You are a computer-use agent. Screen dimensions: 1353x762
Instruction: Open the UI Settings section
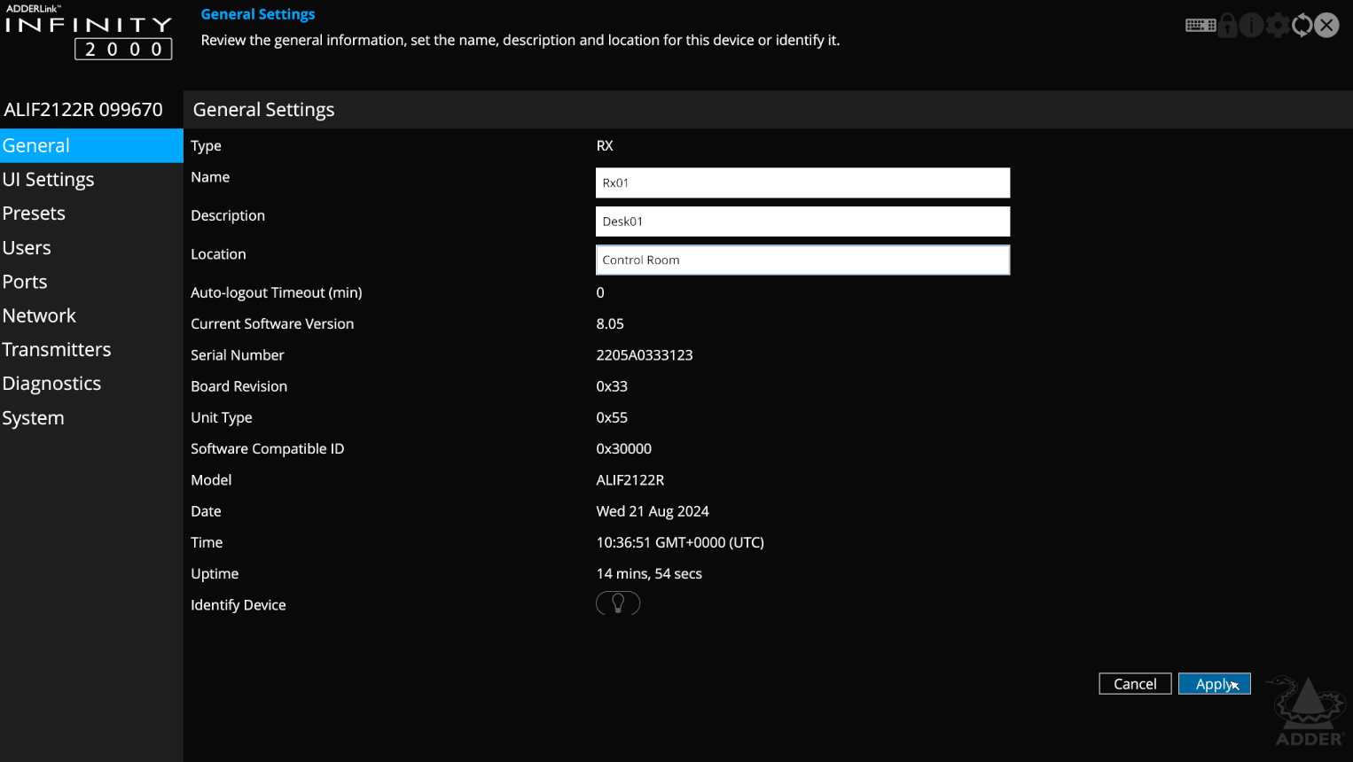49,180
